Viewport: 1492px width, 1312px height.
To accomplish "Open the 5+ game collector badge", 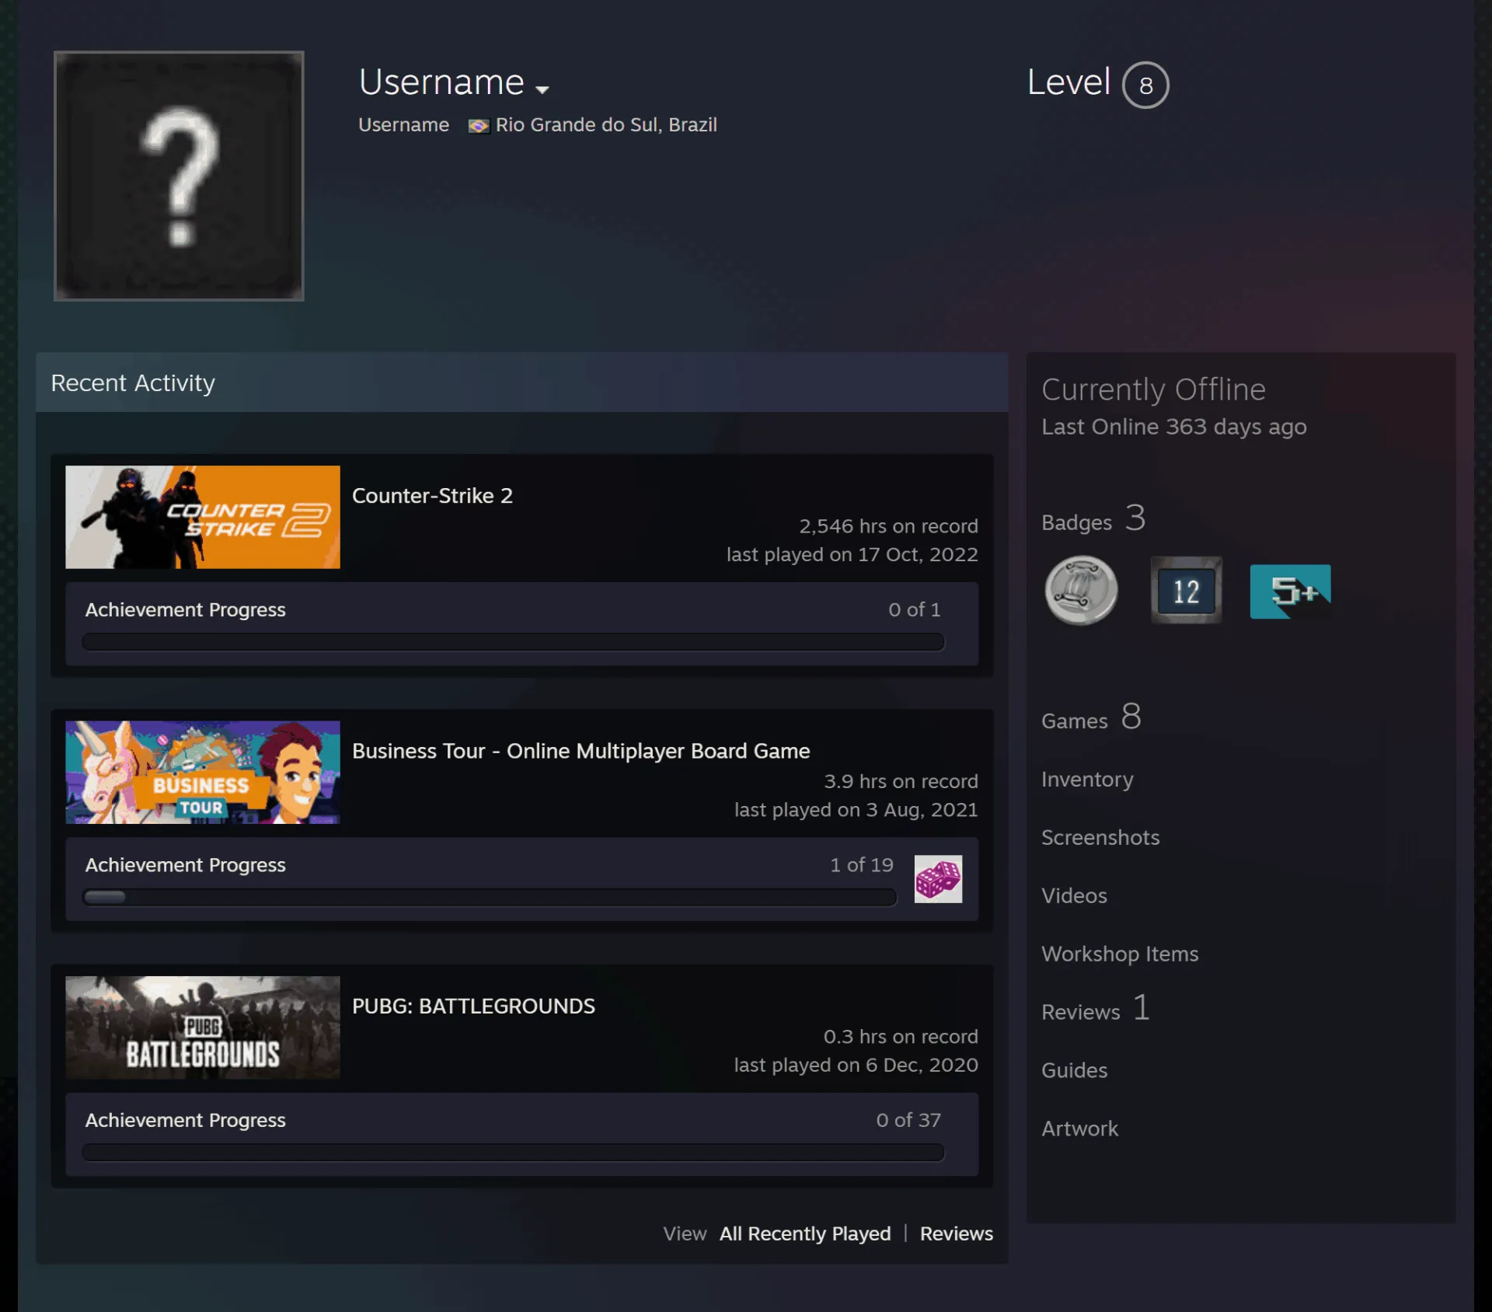I will coord(1290,591).
